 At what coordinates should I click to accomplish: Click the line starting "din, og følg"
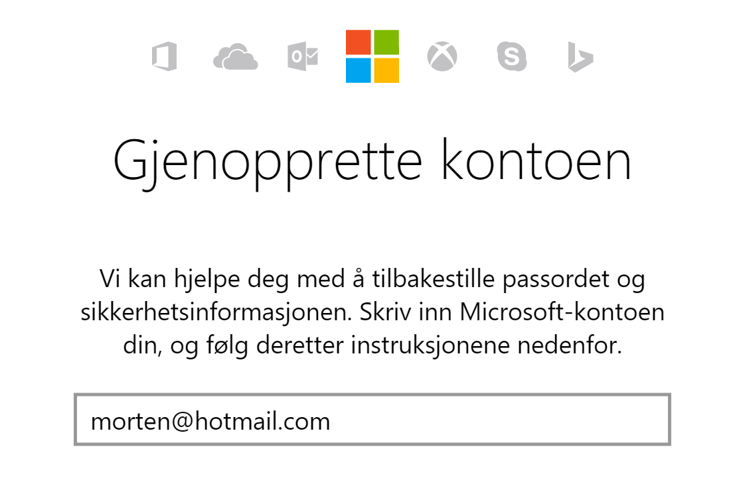click(372, 345)
